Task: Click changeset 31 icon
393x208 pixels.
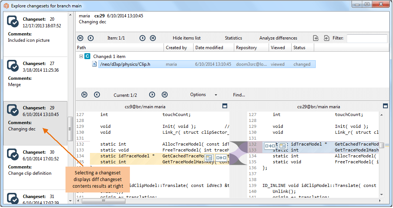Action: tap(13, 198)
